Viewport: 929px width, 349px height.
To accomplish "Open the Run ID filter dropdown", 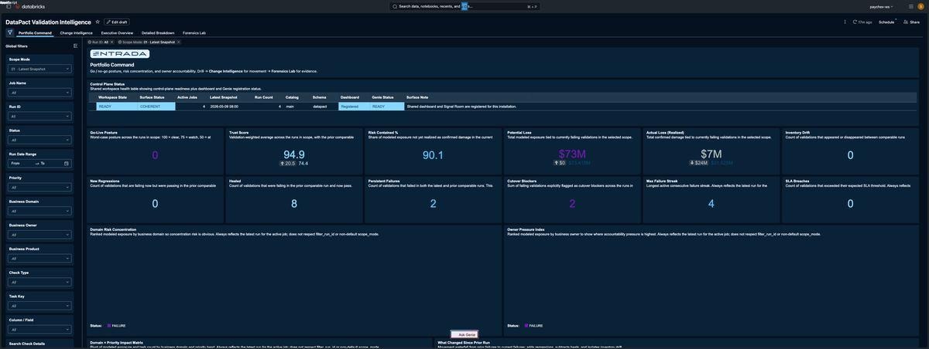I will [x=40, y=117].
